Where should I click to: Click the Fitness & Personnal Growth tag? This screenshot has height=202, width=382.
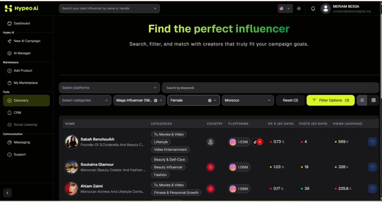(x=176, y=193)
